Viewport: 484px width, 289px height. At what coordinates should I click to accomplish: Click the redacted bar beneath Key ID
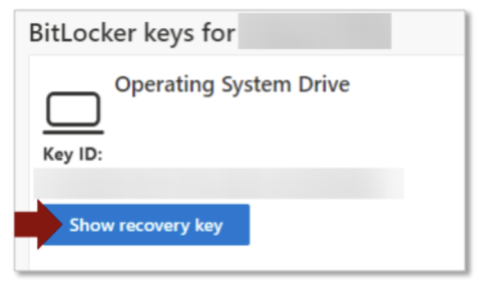(218, 184)
